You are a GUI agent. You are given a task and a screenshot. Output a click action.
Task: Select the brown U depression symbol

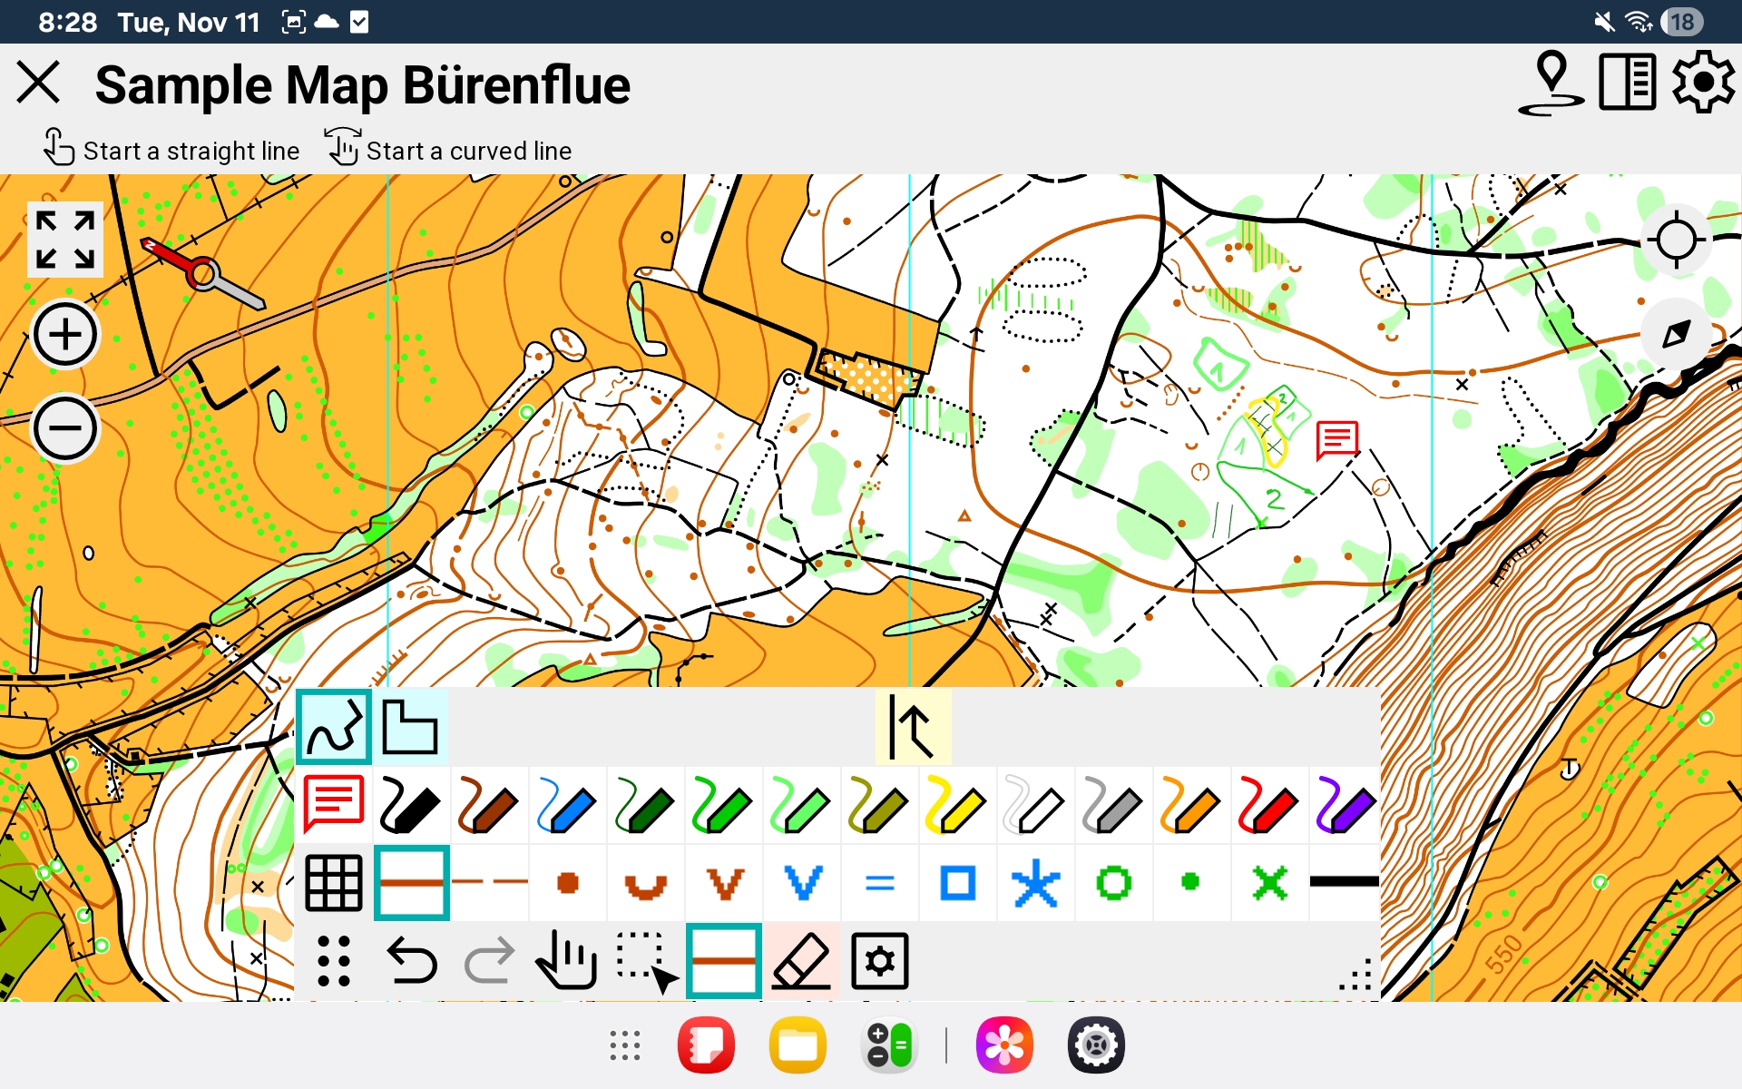[645, 882]
